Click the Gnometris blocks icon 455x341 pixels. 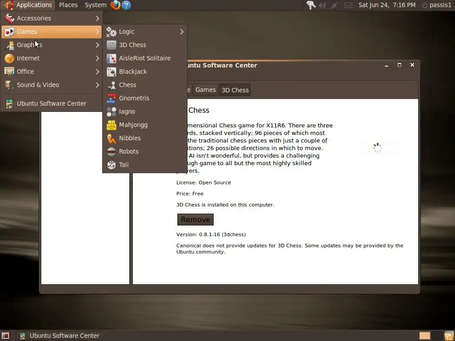[112, 98]
